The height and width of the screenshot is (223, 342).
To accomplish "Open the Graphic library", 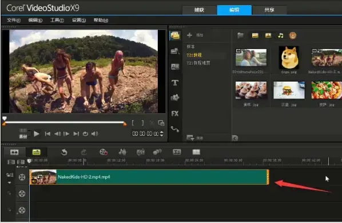I will (175, 98).
